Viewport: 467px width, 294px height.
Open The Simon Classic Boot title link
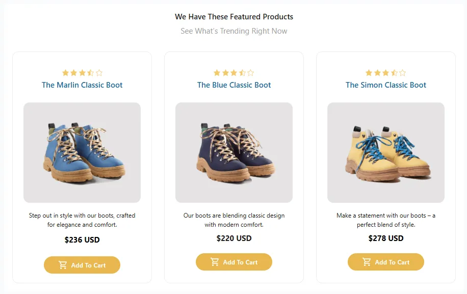[x=386, y=85]
